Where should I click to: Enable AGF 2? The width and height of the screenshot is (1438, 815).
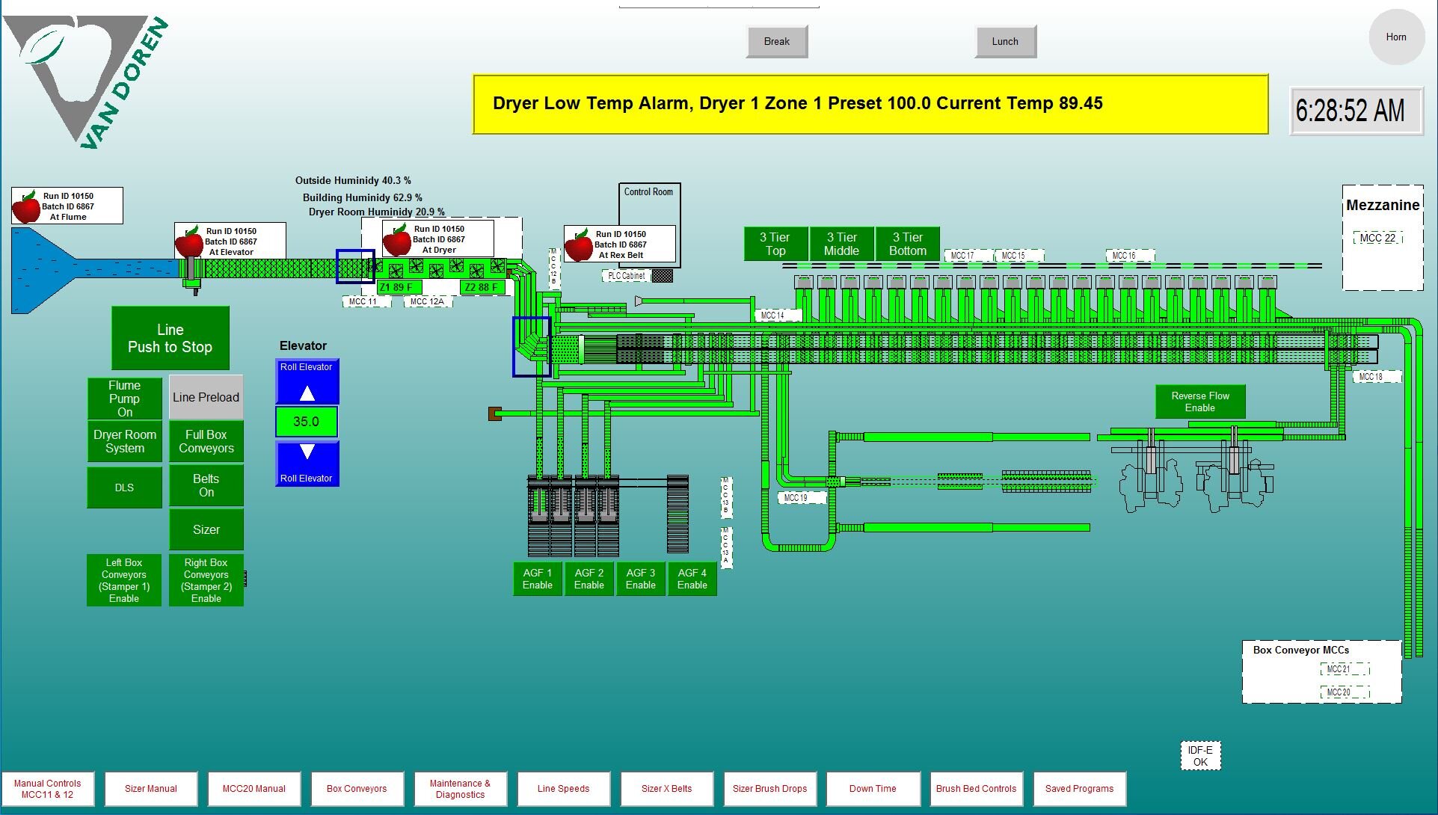pyautogui.click(x=589, y=579)
